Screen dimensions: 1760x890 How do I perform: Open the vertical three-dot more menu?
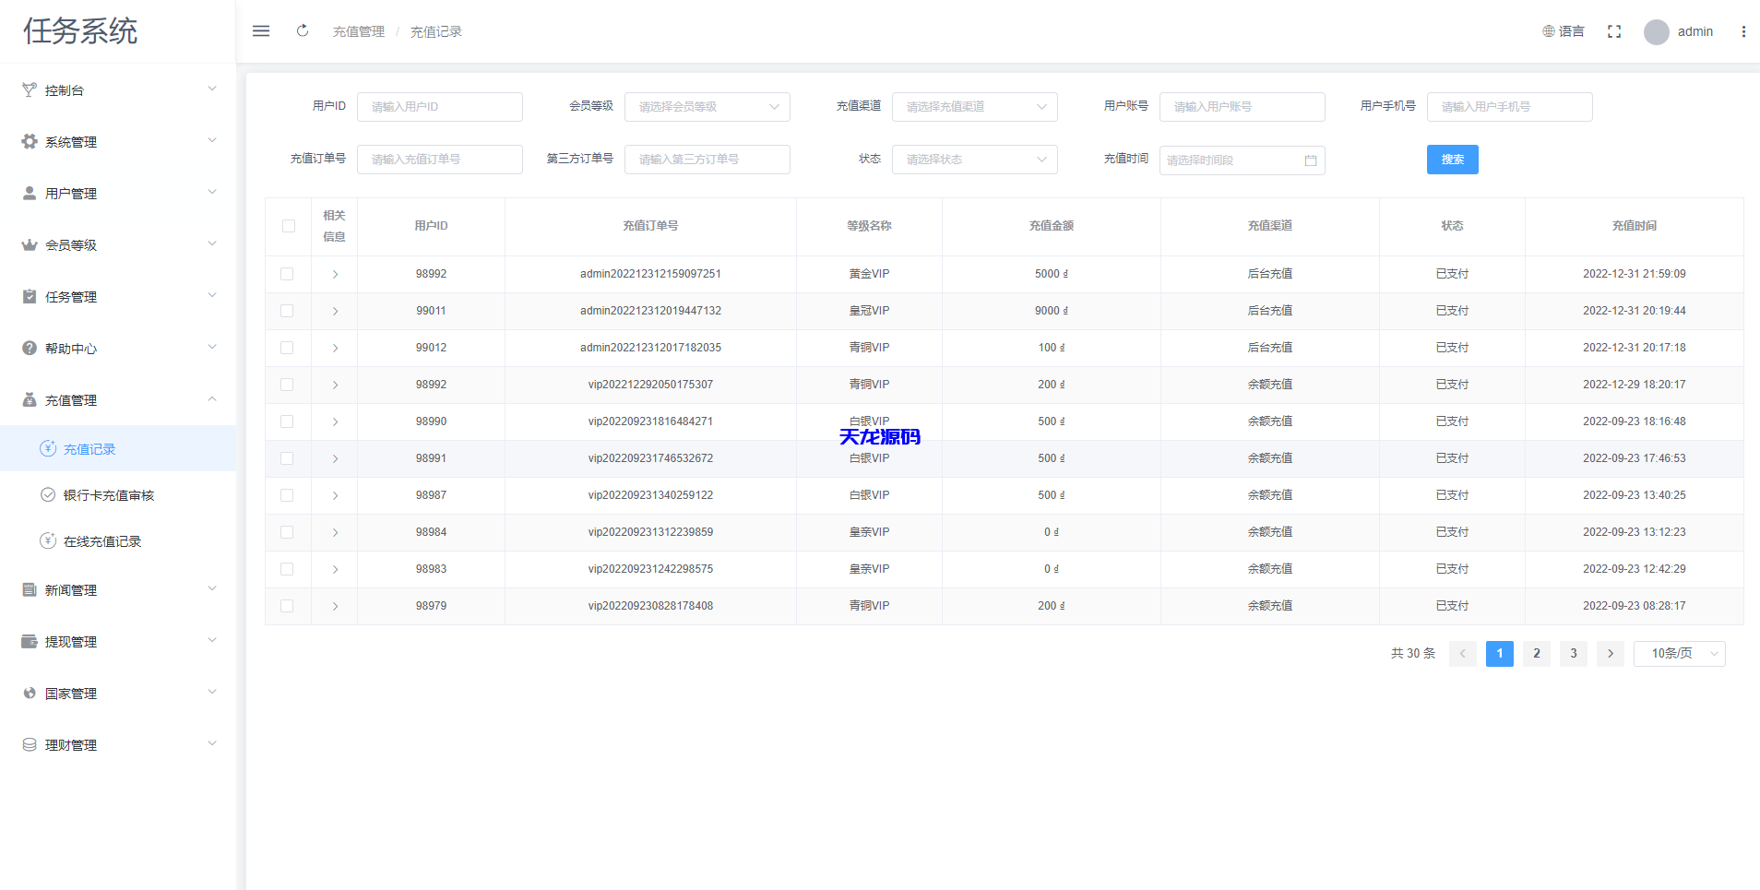[1743, 31]
